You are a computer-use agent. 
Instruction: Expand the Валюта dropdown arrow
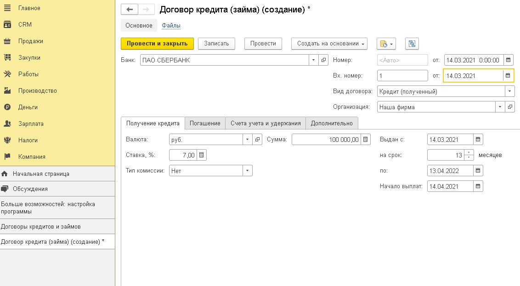pos(248,140)
